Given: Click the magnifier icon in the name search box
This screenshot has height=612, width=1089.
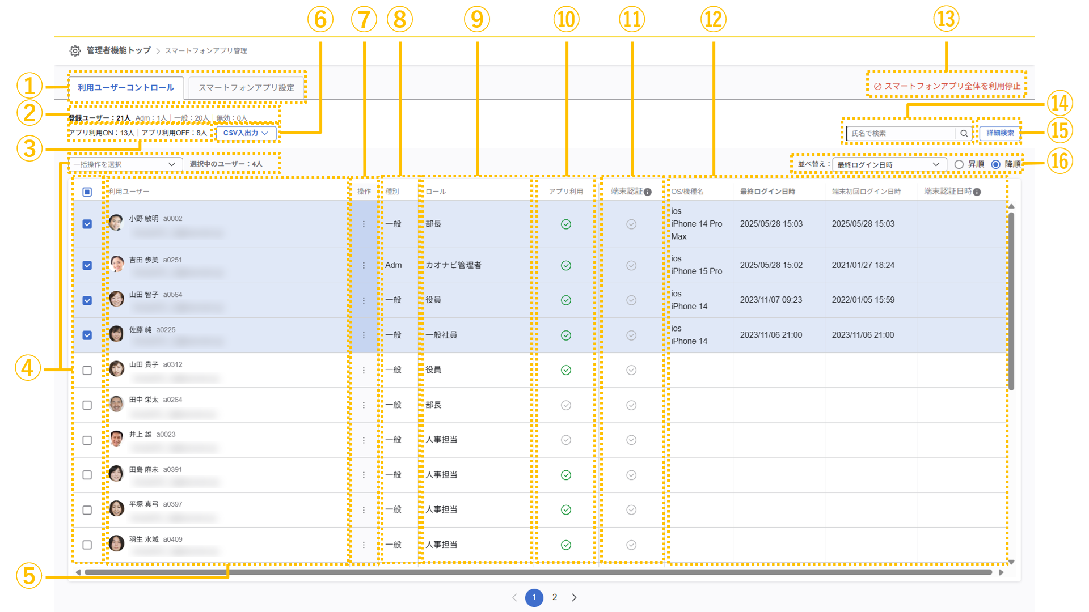Looking at the screenshot, I should (964, 133).
